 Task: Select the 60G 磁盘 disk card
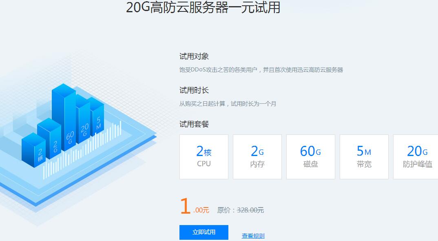[310, 156]
